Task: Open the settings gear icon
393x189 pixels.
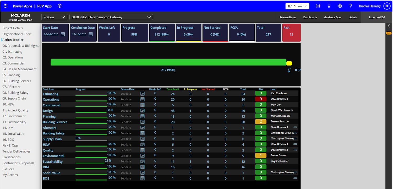Action: click(340, 6)
